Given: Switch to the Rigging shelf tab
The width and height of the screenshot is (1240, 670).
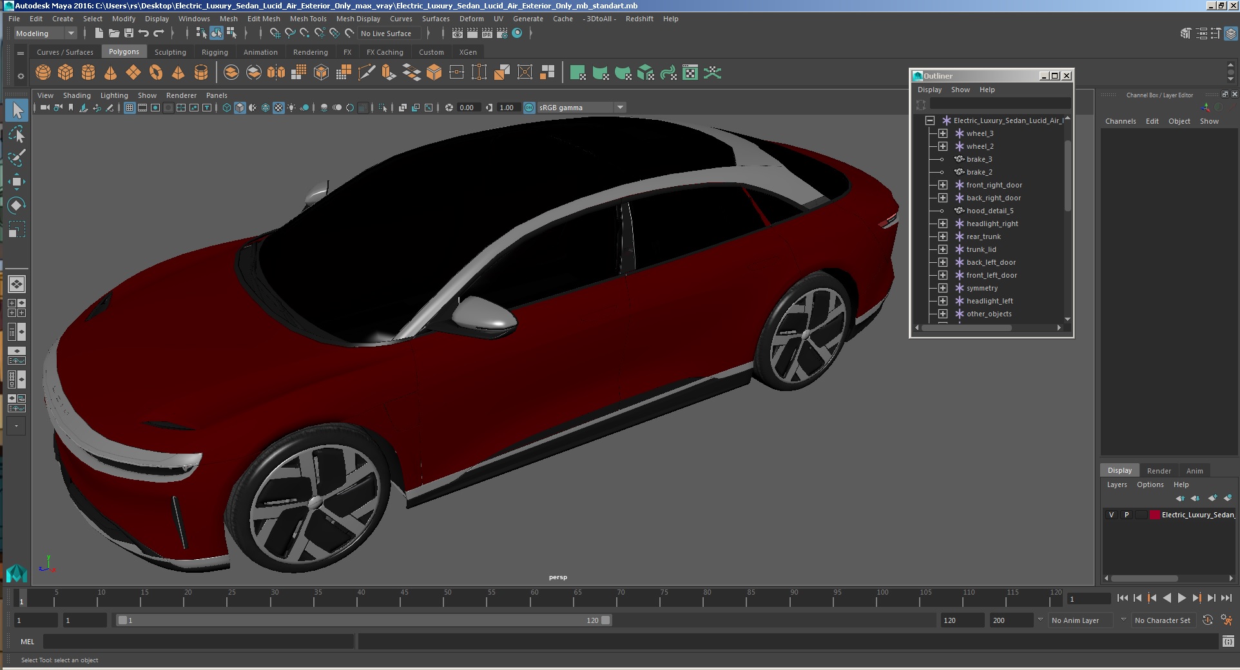Looking at the screenshot, I should [x=215, y=52].
